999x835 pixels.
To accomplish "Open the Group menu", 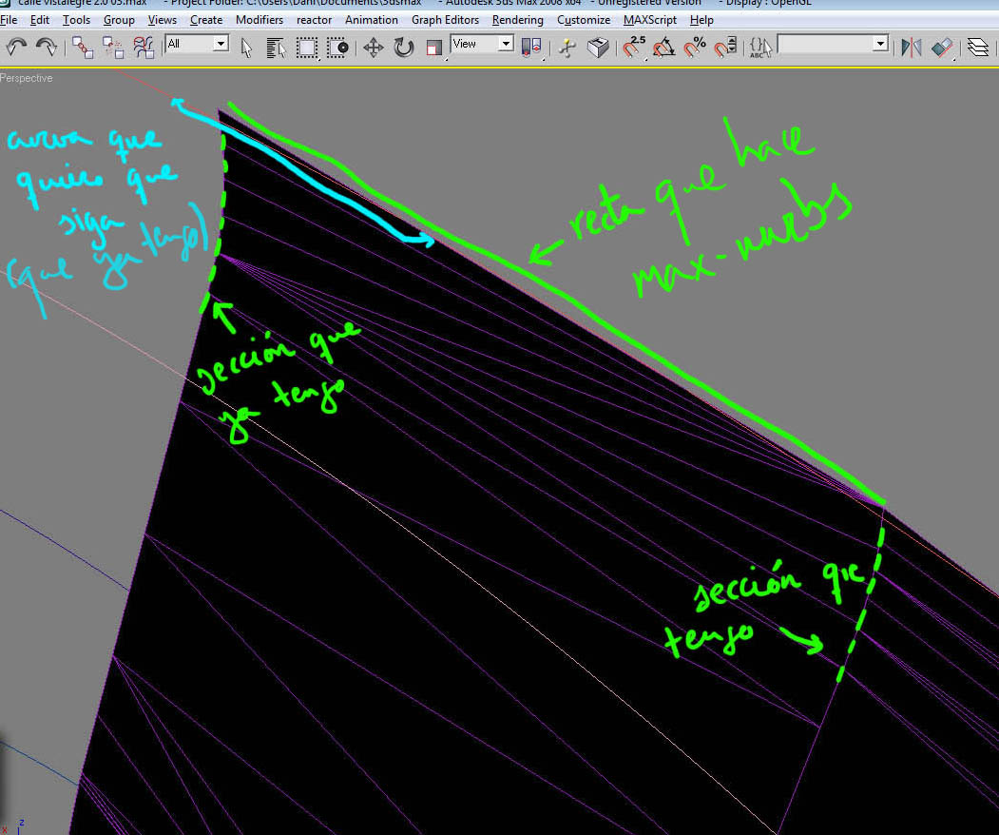I will [119, 20].
